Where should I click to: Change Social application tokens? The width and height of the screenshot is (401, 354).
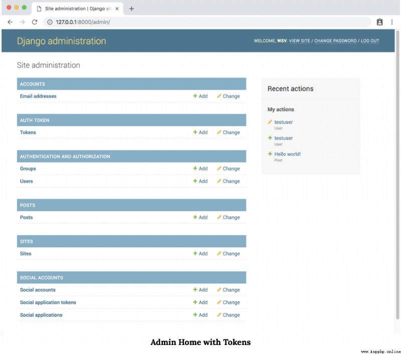click(x=229, y=302)
